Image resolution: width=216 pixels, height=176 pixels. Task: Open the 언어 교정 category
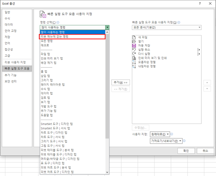[x=17, y=31]
